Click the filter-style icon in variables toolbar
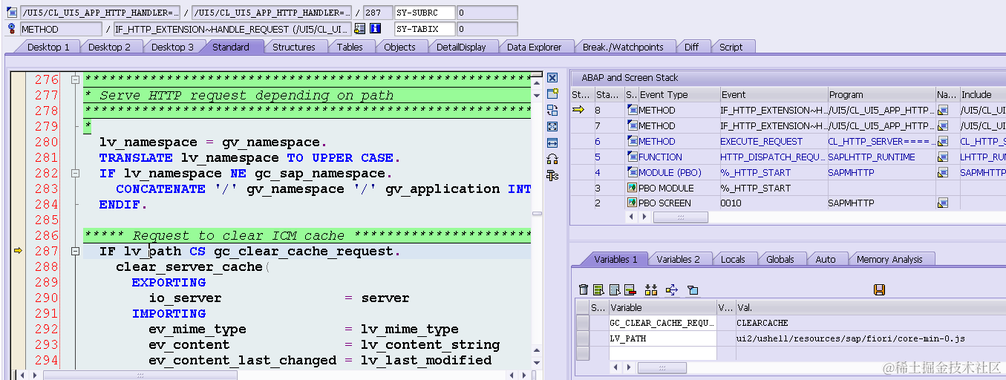This screenshot has width=1006, height=380. coord(693,290)
